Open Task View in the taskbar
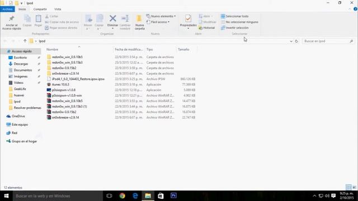 point(109,196)
